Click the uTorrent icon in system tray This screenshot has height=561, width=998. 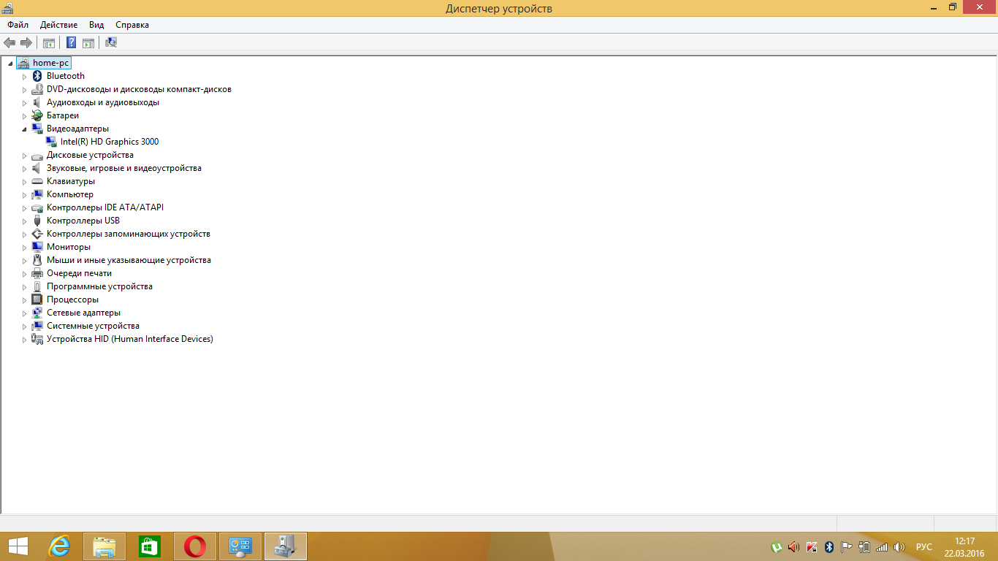tap(777, 547)
